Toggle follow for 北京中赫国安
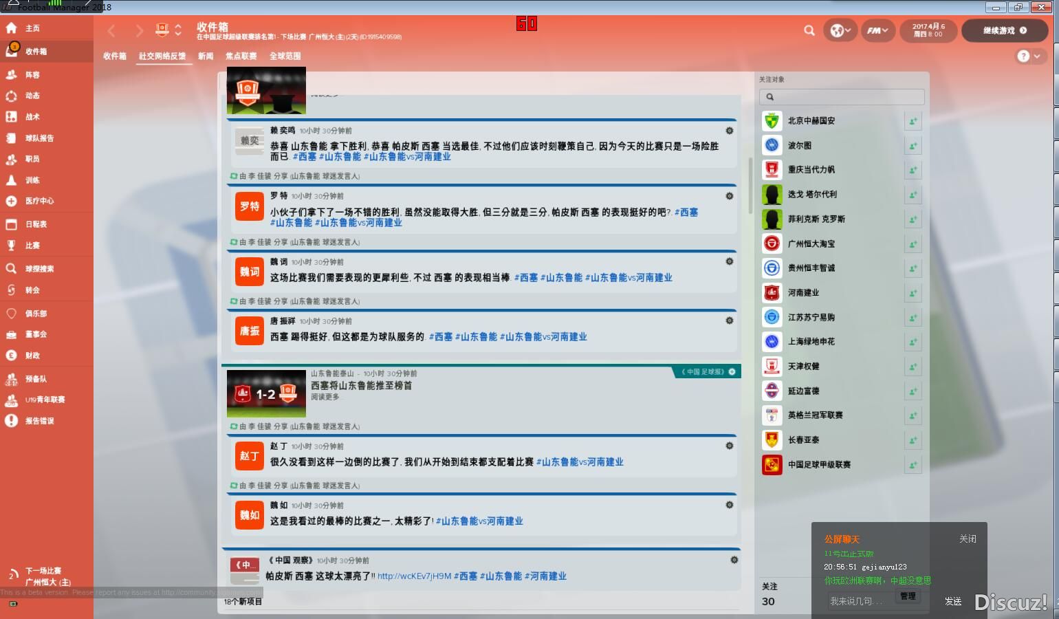This screenshot has width=1059, height=619. 913,121
